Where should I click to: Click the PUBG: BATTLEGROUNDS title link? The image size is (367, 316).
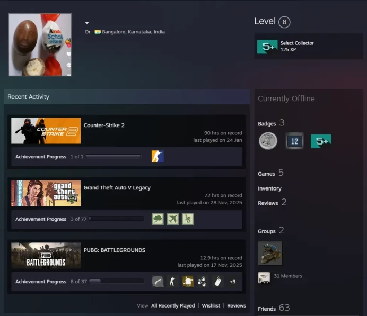[x=115, y=250]
